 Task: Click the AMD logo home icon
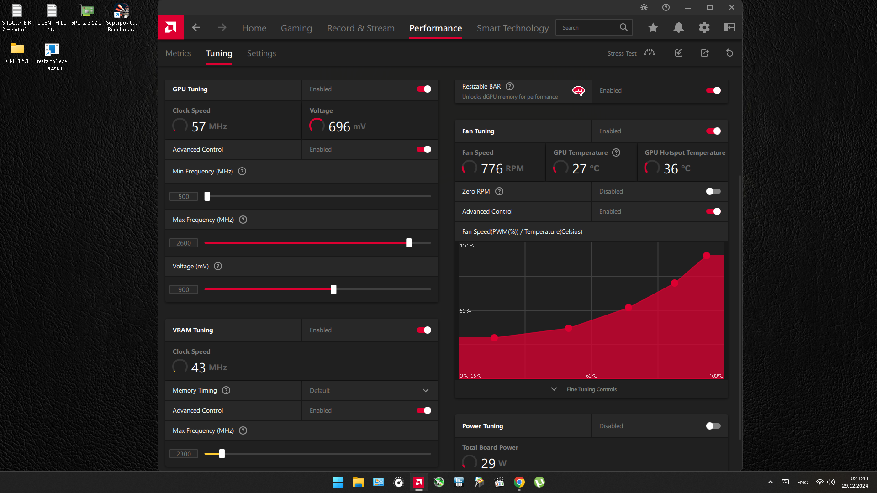click(171, 28)
